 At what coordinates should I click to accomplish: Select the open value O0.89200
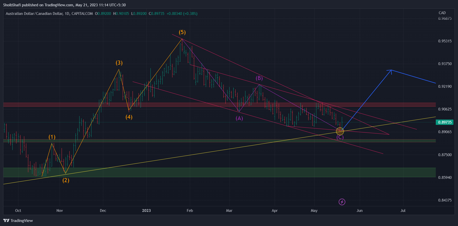pos(103,14)
